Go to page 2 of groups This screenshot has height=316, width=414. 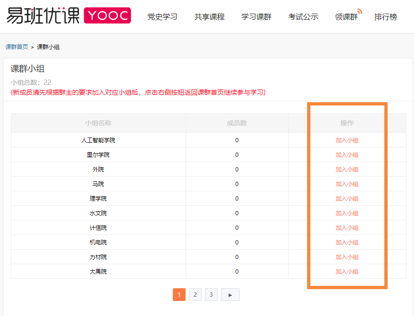click(x=195, y=295)
